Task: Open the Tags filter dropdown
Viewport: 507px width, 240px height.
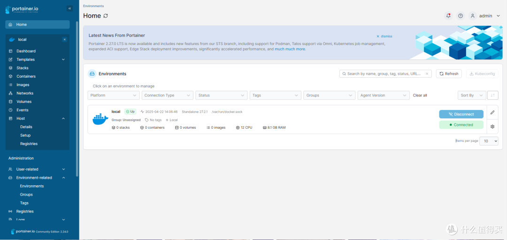Action: click(x=276, y=95)
